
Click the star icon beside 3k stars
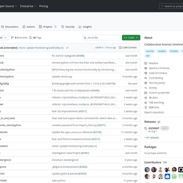pyautogui.click(x=146, y=98)
